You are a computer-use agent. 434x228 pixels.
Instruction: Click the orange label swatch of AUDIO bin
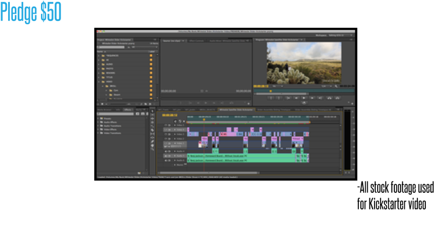(x=151, y=64)
